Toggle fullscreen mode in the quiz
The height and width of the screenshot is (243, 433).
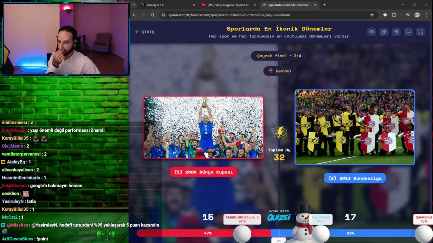tap(420, 32)
